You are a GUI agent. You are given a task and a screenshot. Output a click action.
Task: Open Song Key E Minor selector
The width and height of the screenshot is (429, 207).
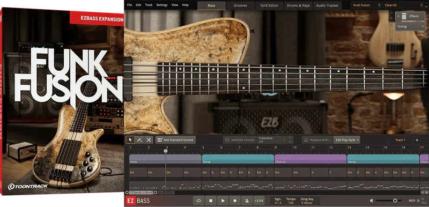307,201
